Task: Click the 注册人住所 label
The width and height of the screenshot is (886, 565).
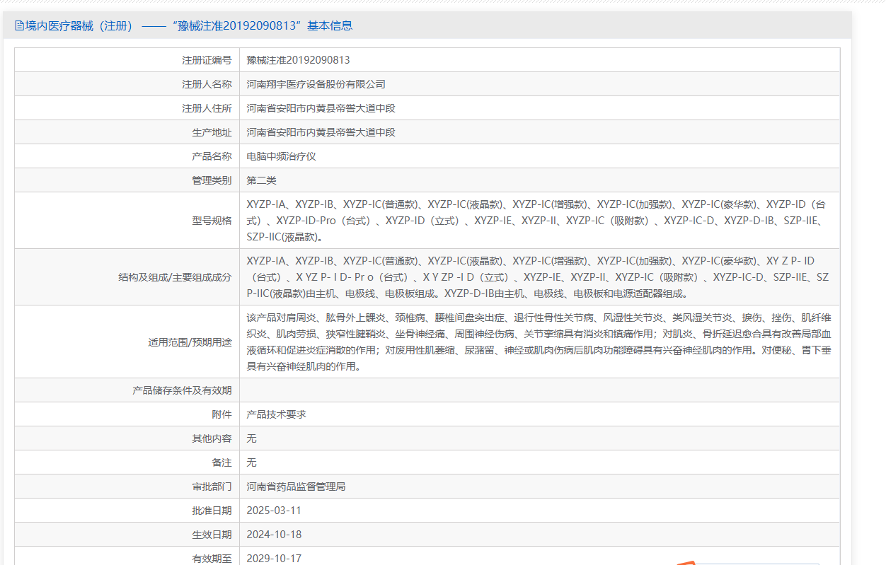Action: click(x=207, y=108)
